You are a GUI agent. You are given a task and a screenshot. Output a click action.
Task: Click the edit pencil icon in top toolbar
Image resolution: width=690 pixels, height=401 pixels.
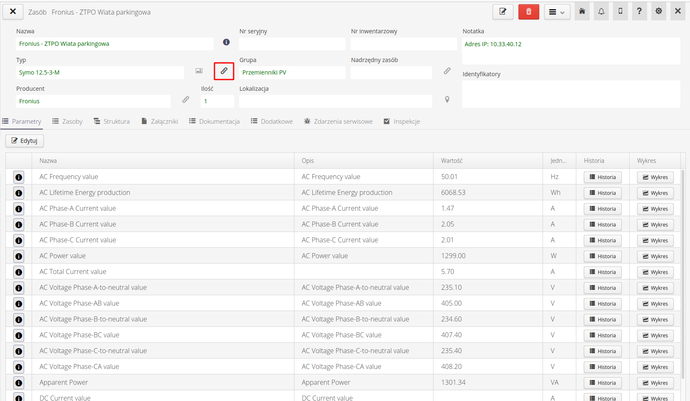[x=503, y=12]
